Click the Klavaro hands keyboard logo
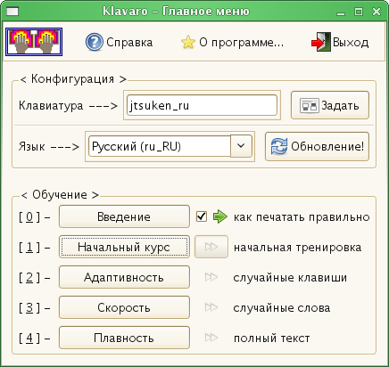The height and width of the screenshot is (367, 389). coord(34,42)
